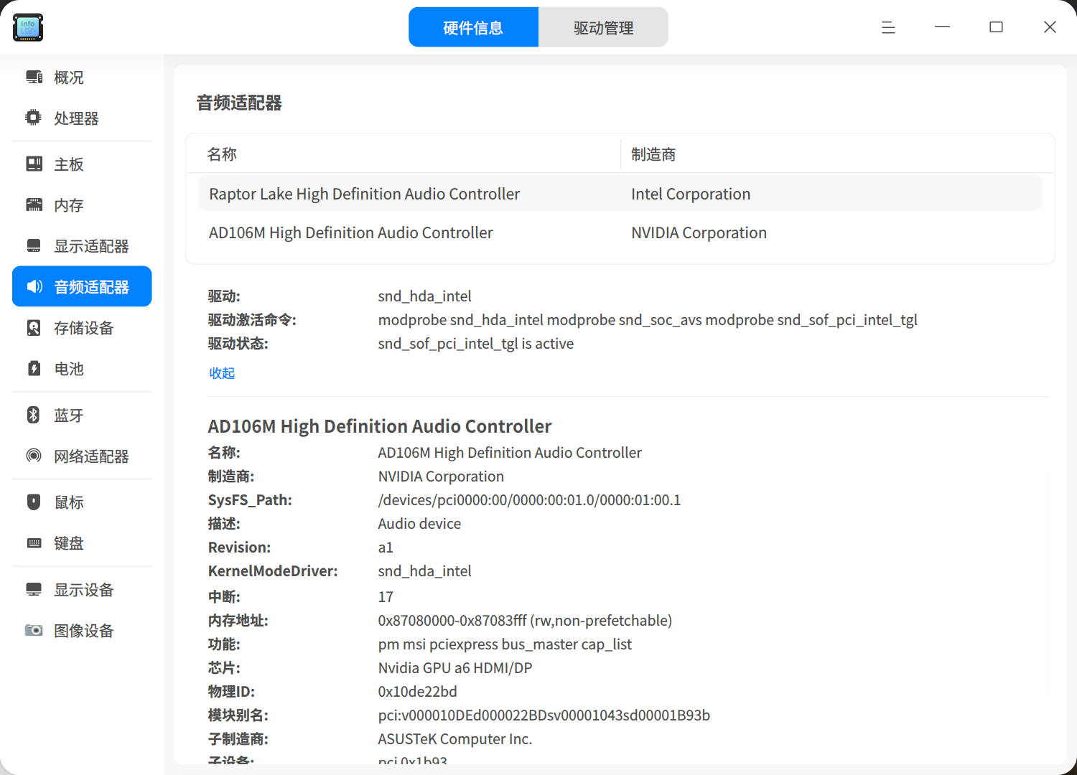Viewport: 1077px width, 775px height.
Task: Click the 蓝牙 bluetooth icon
Action: coord(34,415)
